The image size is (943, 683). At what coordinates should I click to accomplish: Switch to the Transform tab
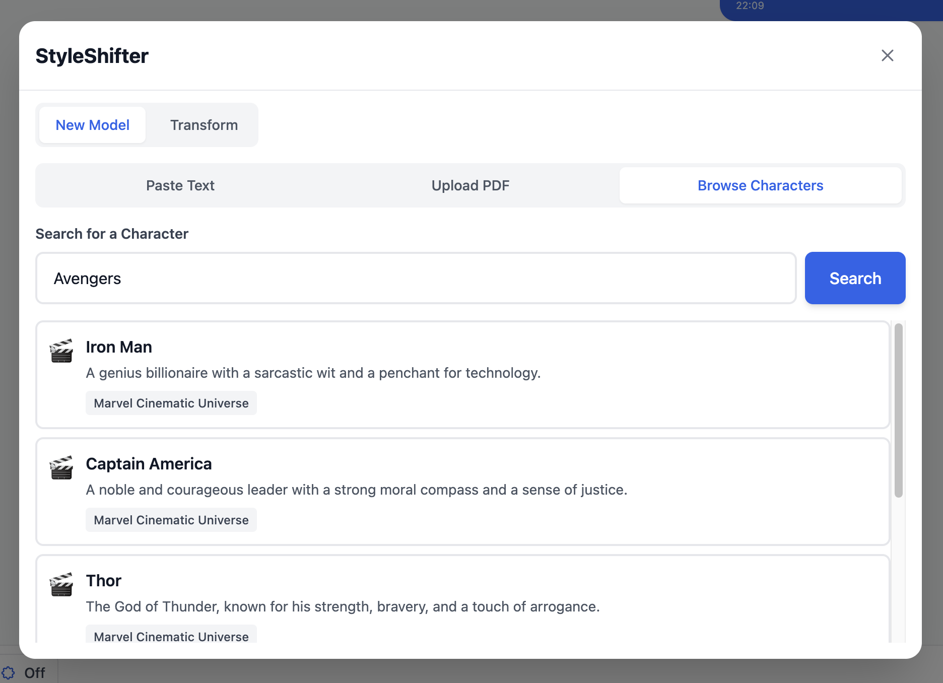coord(204,125)
